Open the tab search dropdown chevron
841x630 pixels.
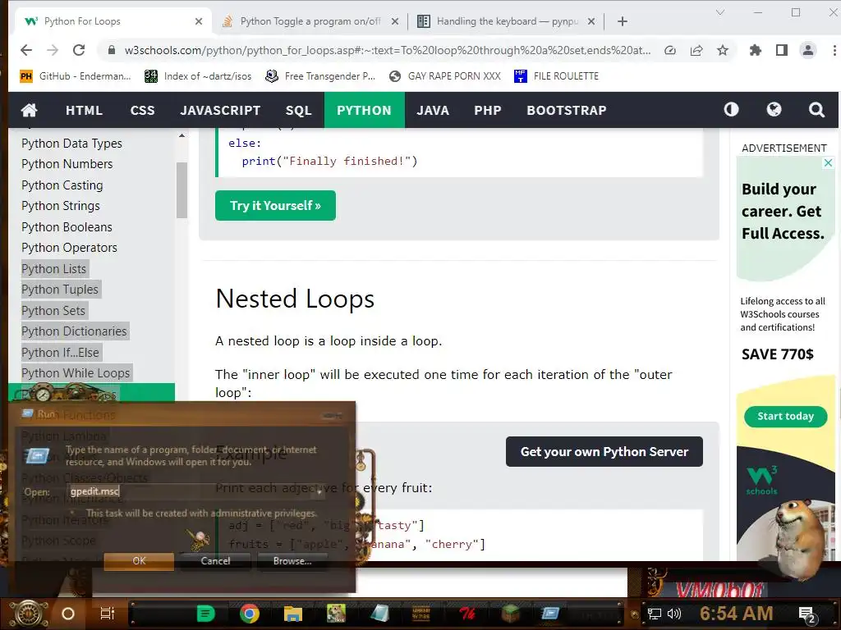pyautogui.click(x=720, y=12)
